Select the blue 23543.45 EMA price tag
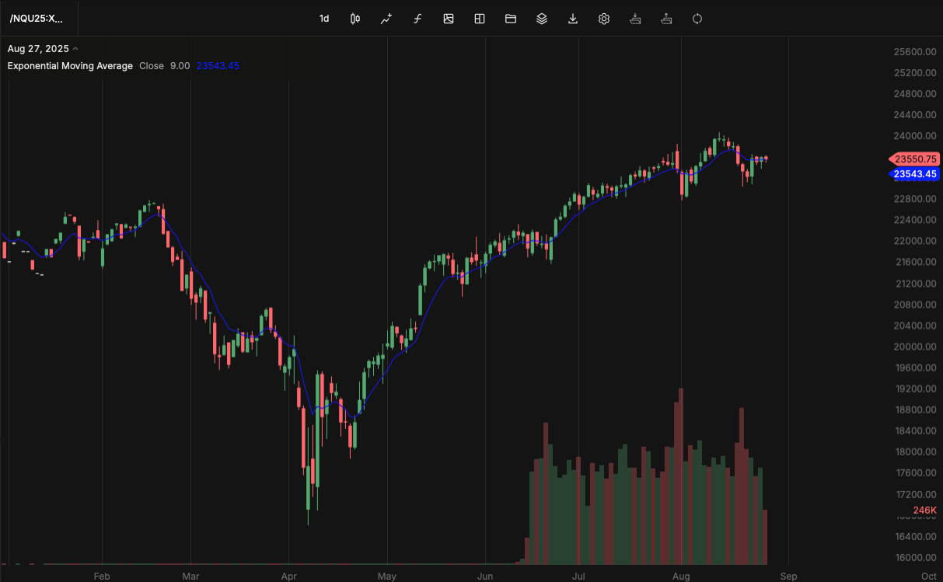 coord(915,174)
